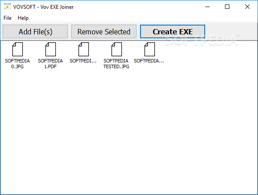Click the Create EXE button
Viewport: 258px width, 195px height.
173,32
